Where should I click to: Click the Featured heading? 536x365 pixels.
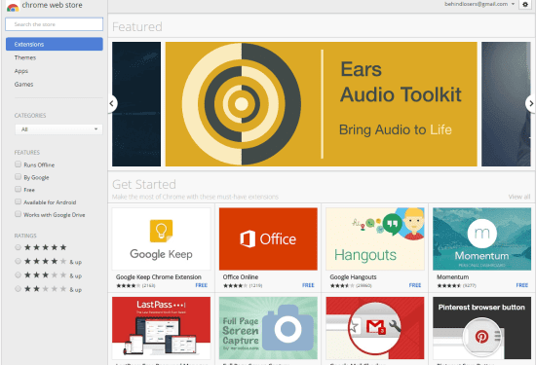tap(137, 26)
